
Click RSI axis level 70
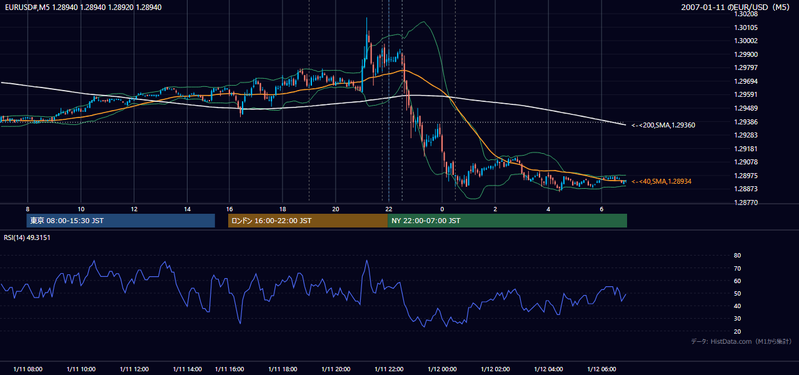737,268
